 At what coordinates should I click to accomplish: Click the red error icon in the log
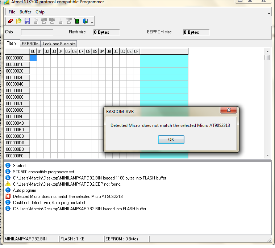pos(8,196)
